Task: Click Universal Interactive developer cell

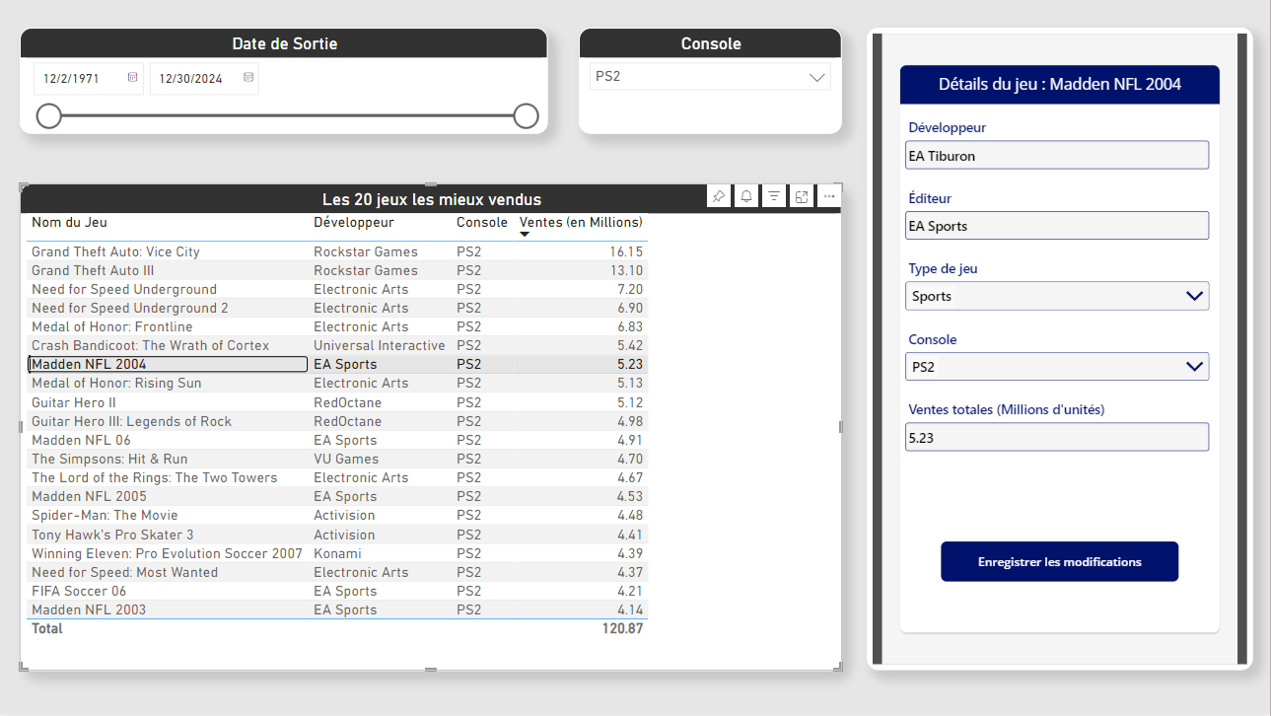Action: tap(379, 345)
